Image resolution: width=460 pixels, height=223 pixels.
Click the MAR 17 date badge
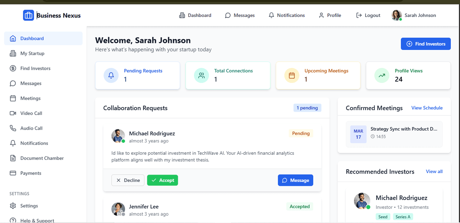coord(358,134)
